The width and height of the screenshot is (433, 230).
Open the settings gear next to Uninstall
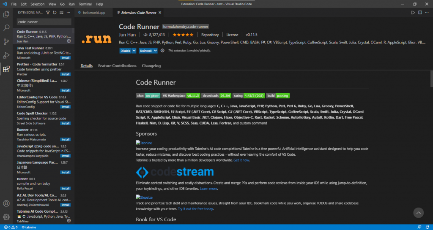[162, 51]
